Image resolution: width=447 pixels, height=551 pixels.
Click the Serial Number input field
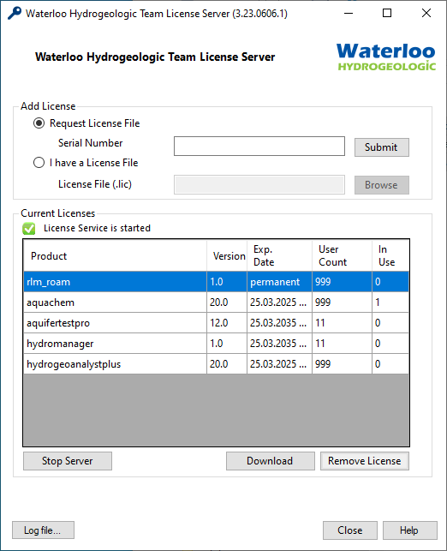click(259, 147)
